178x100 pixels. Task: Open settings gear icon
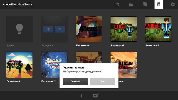tap(173, 4)
